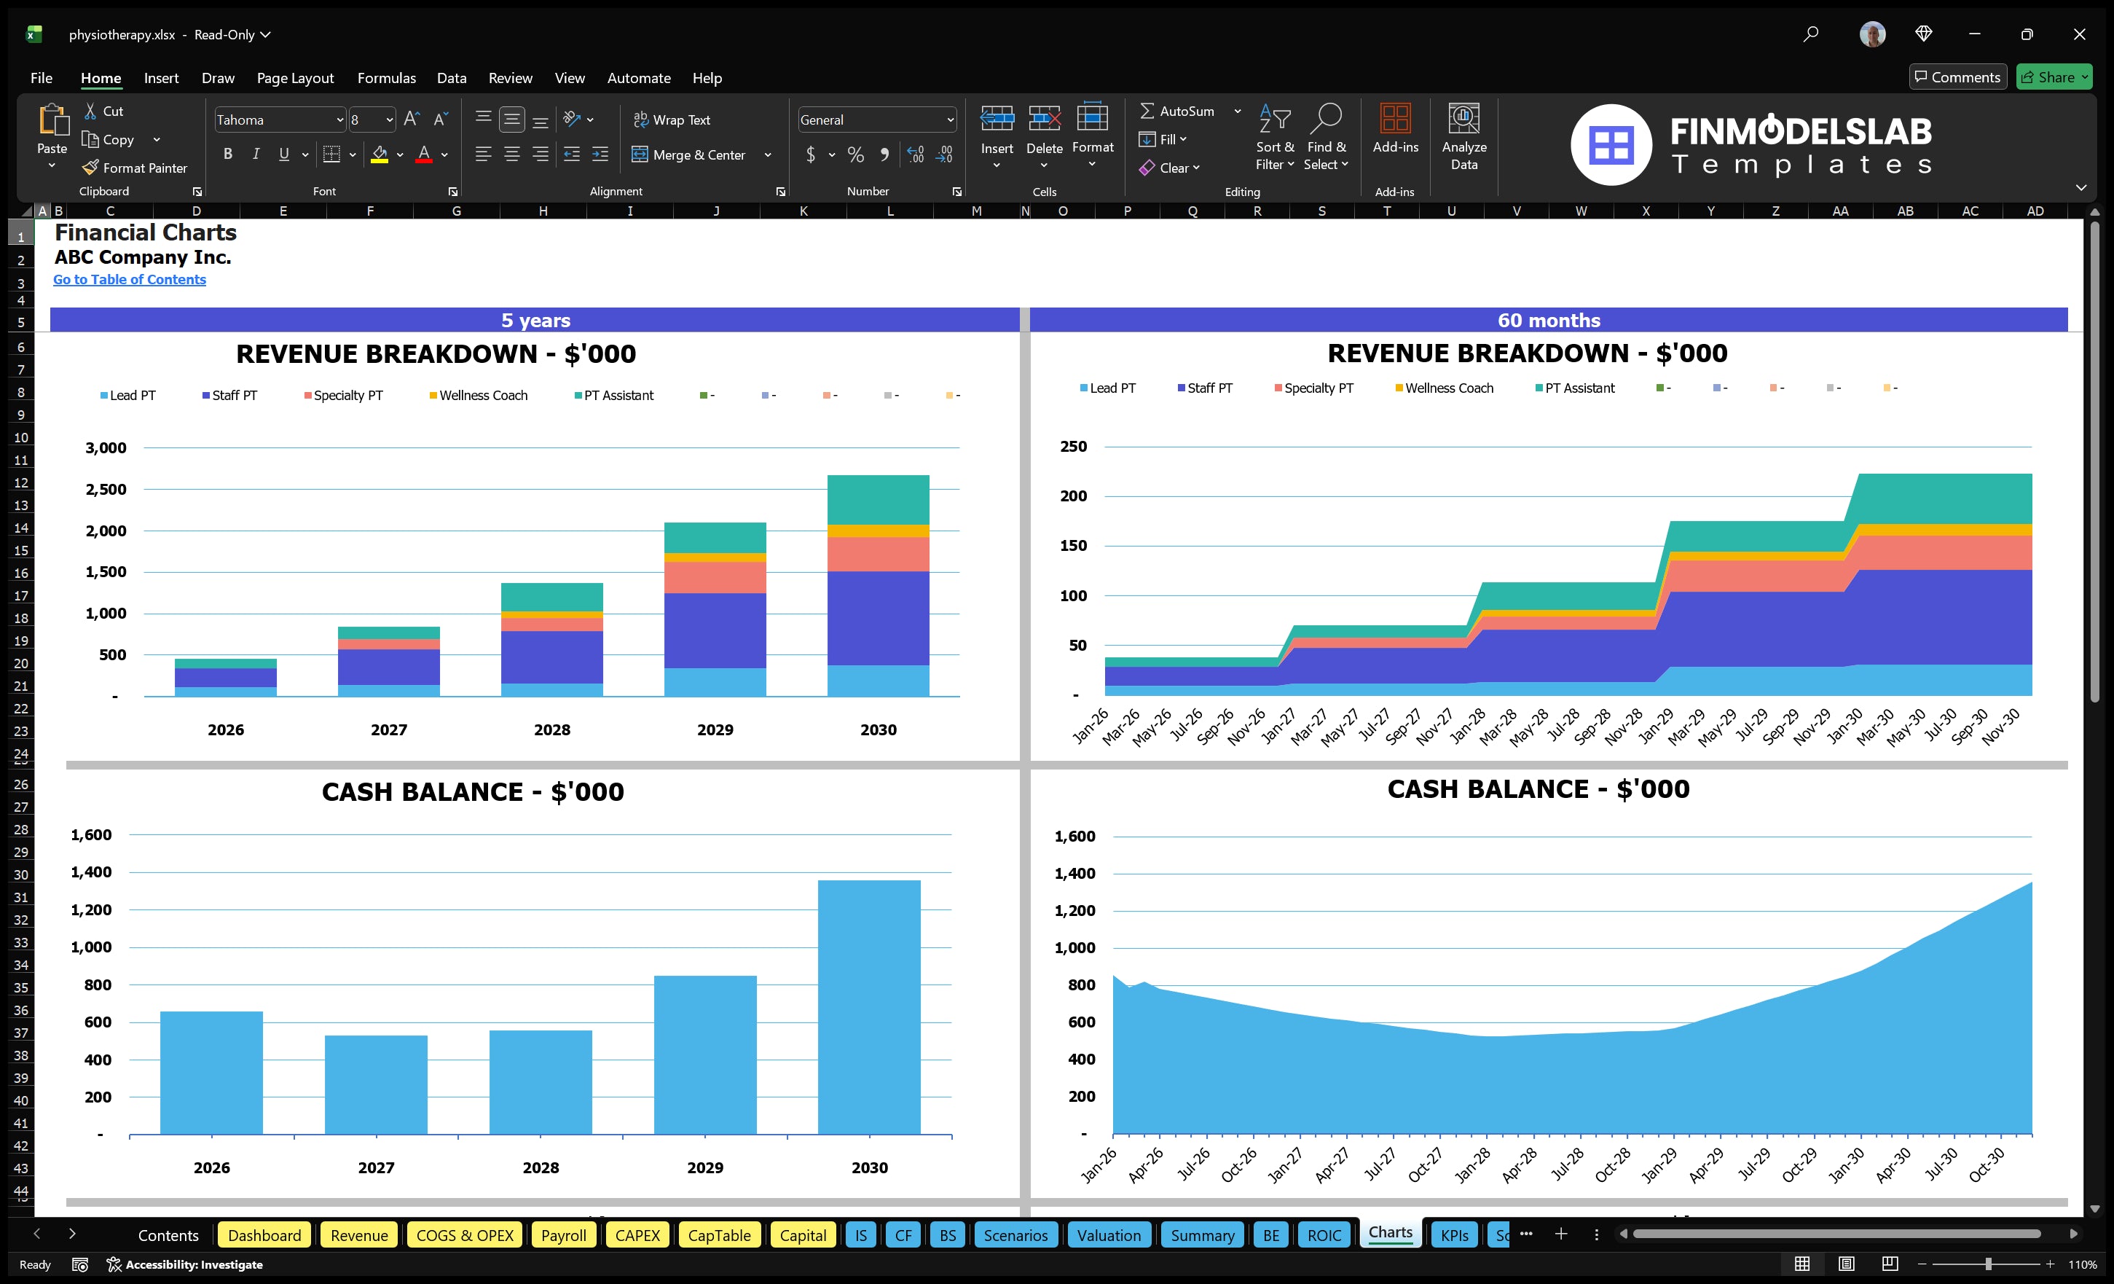Switch to the Formulas ribbon tab

[386, 77]
